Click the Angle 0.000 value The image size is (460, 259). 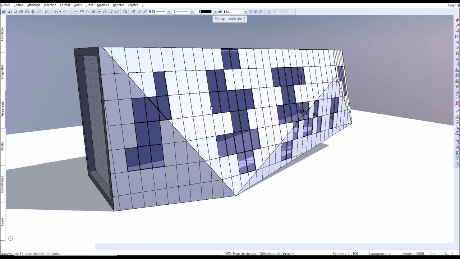coord(419,254)
